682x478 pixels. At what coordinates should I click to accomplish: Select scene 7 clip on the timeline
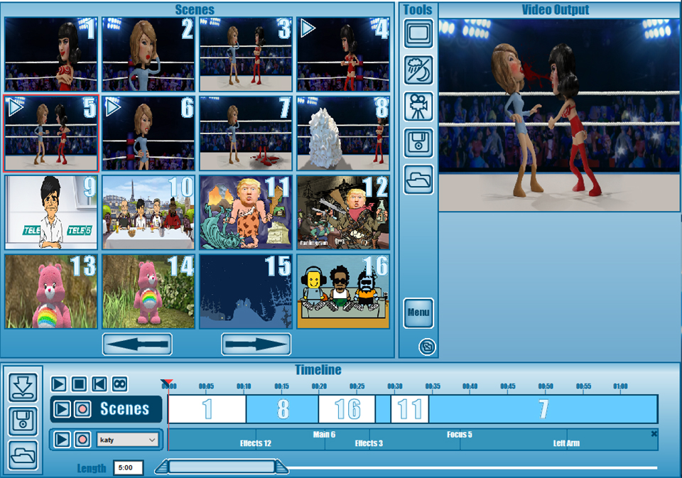(543, 409)
